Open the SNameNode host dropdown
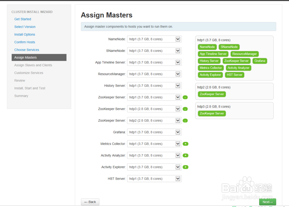 click(154, 51)
